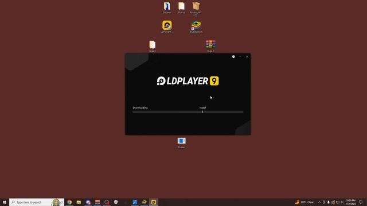
Task: Open the volume tray icon
Action: [x=342, y=202]
